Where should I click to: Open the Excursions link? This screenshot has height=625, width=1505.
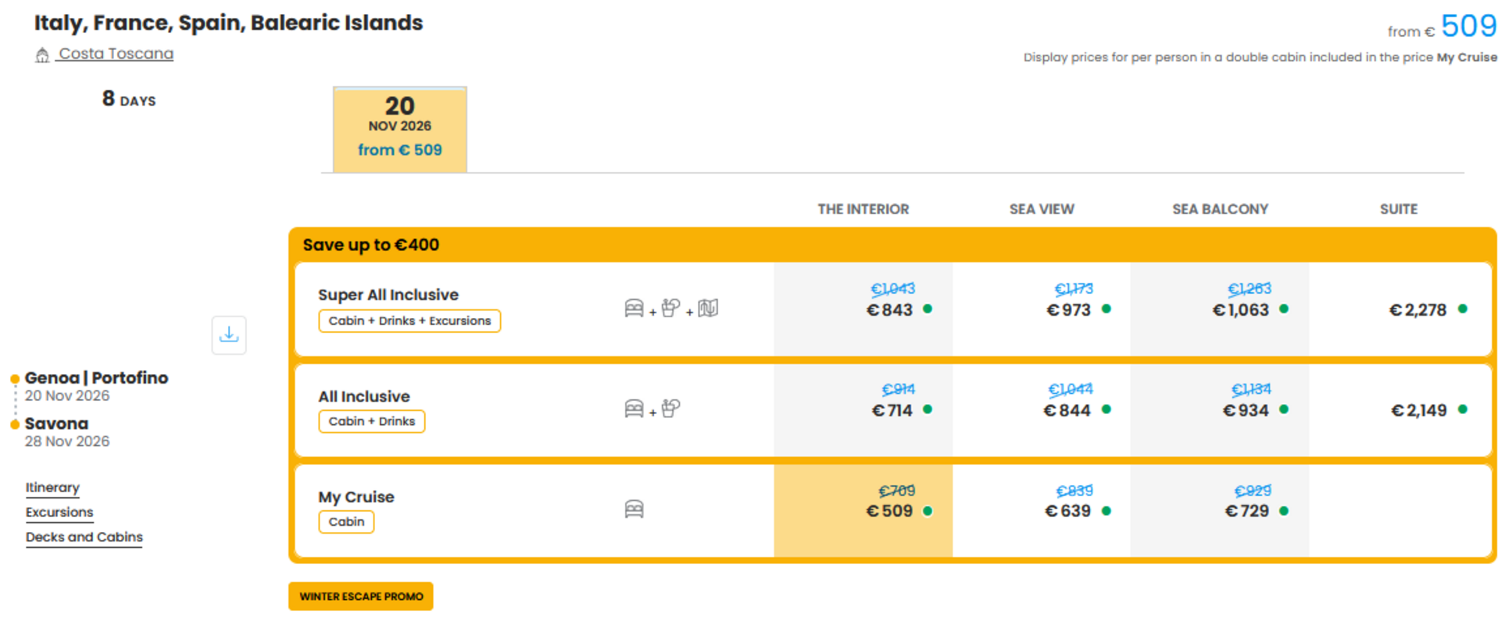[x=59, y=512]
